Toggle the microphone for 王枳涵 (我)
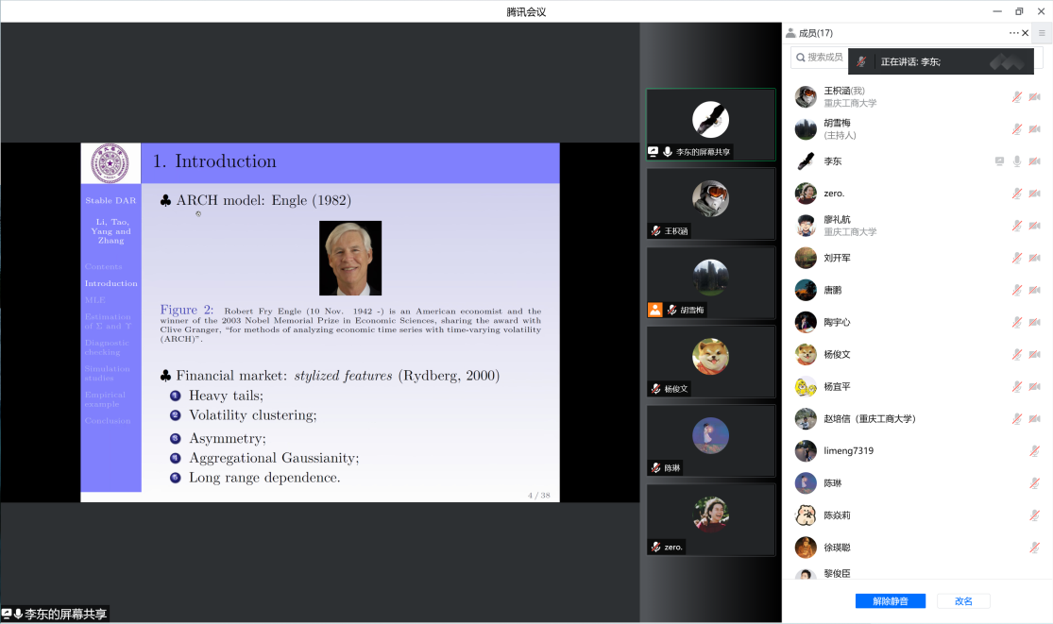1053x624 pixels. [1017, 97]
